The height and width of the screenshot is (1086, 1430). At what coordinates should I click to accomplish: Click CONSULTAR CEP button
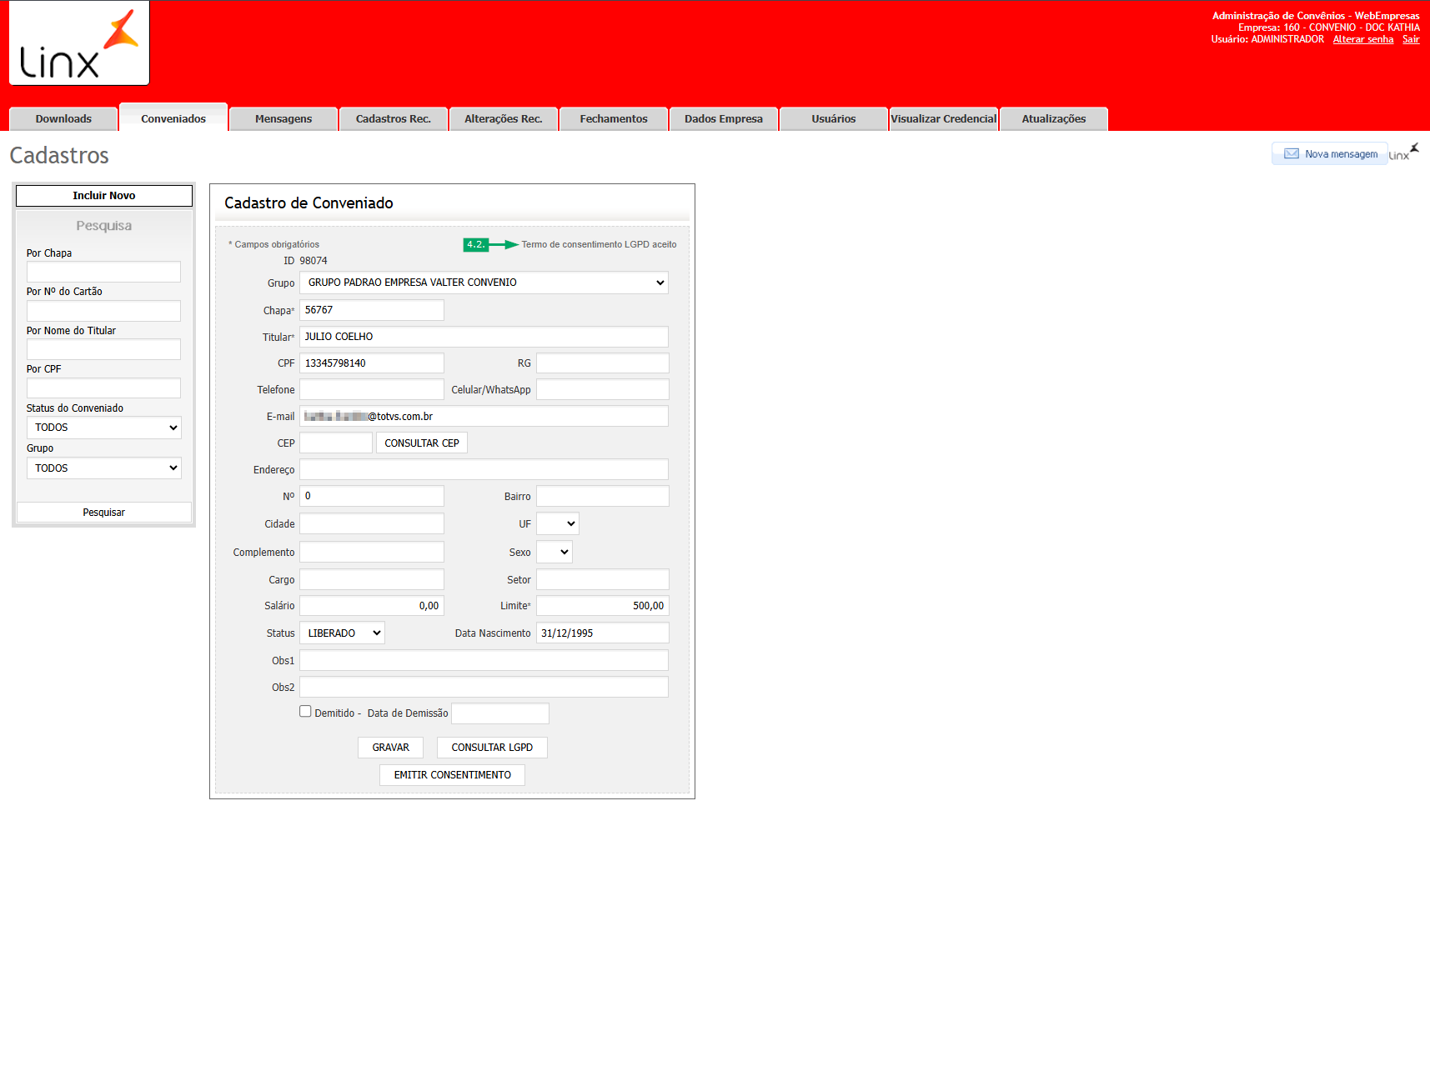click(x=422, y=443)
